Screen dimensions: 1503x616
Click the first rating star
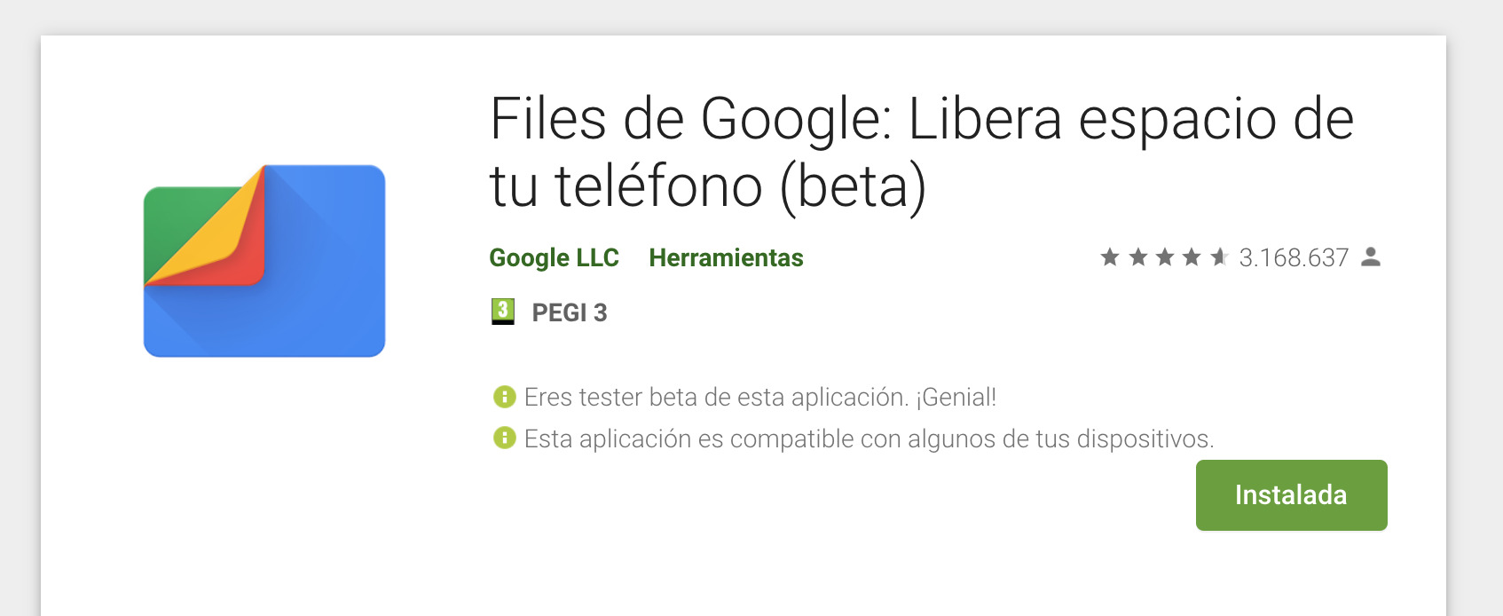1110,257
